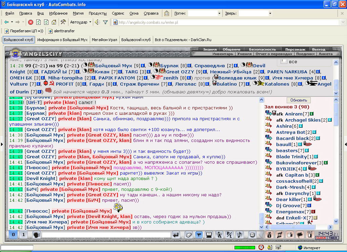Switch to TIMER mode

(x=333, y=238)
